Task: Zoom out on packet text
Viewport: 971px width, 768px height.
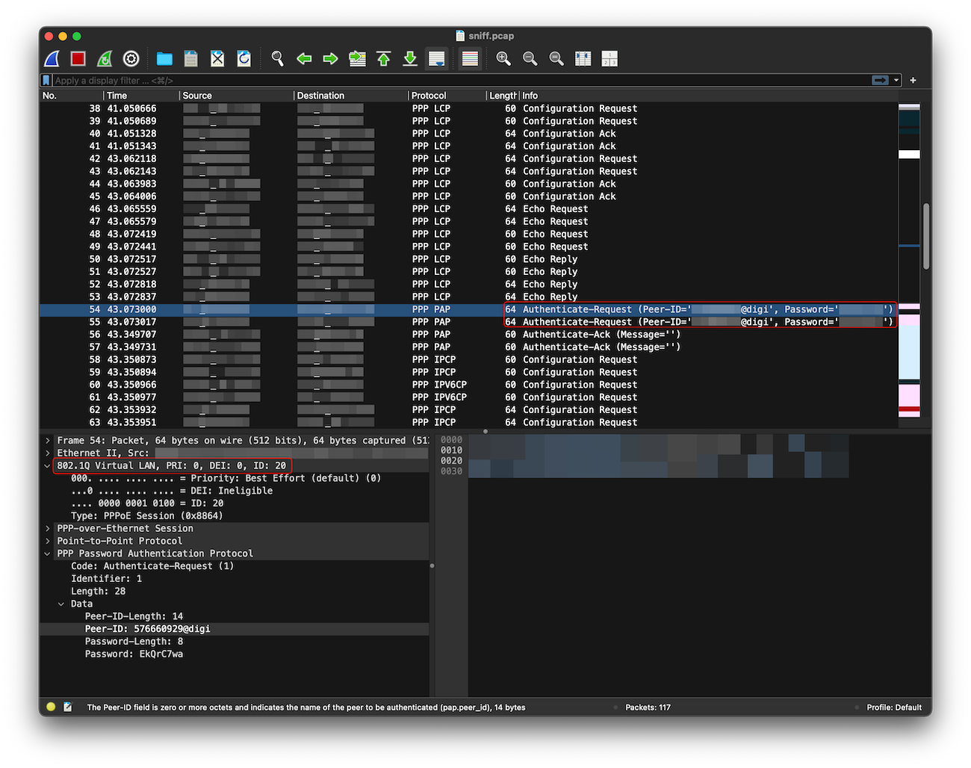Action: click(530, 59)
